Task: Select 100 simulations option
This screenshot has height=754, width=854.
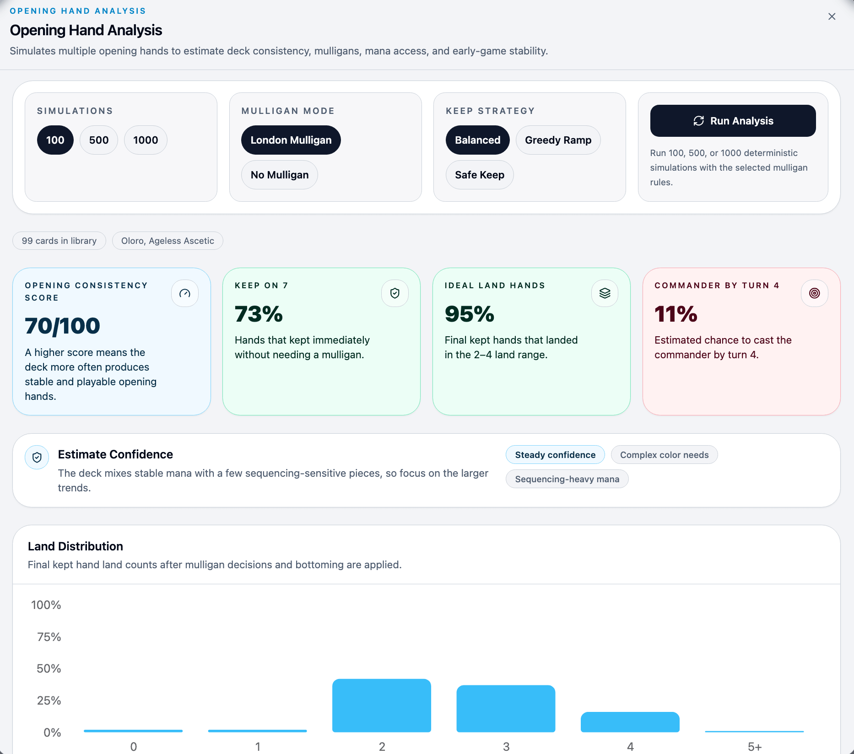Action: pos(55,140)
